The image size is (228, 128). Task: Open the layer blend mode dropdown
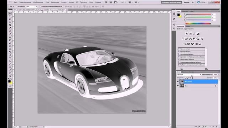coord(189,75)
